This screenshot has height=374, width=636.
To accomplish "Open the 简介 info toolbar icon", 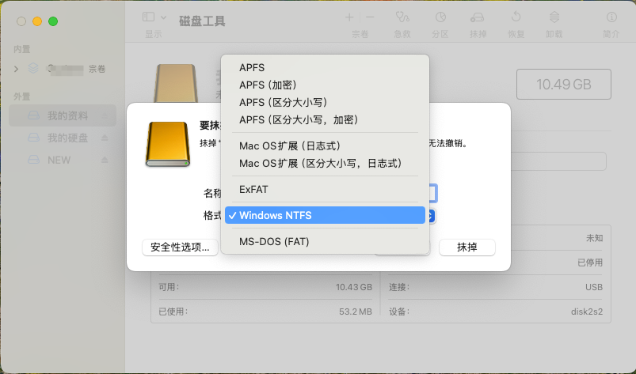I will [611, 17].
